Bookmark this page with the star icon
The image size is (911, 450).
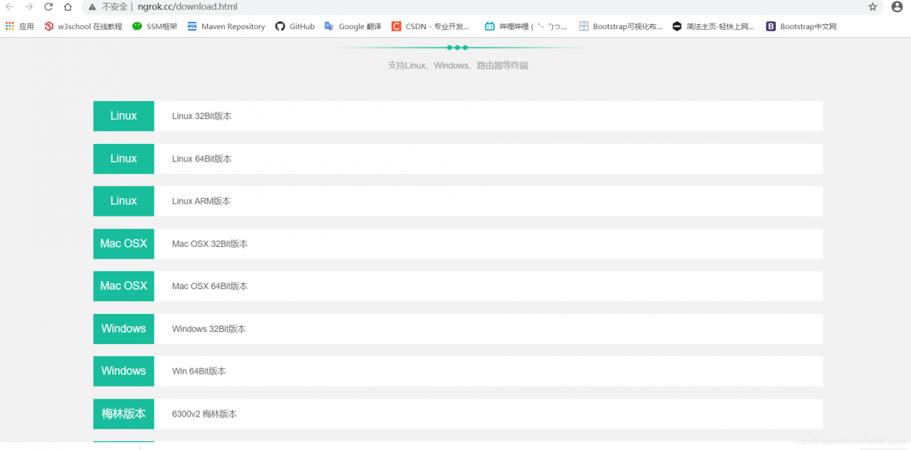point(873,6)
